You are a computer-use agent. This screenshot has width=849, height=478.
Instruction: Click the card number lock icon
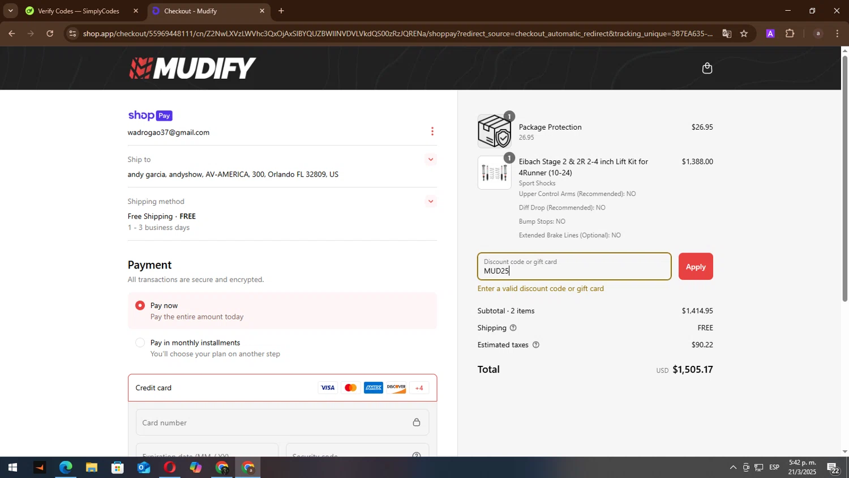[416, 422]
